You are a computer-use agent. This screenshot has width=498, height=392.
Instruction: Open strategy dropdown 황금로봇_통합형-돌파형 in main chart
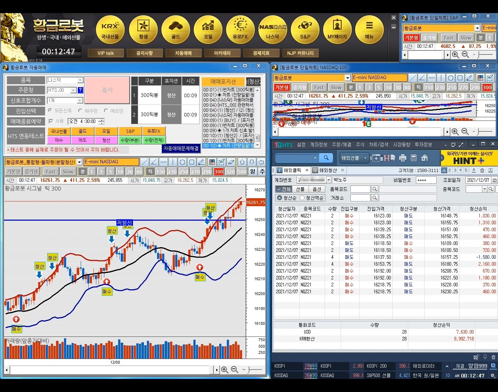pos(79,162)
